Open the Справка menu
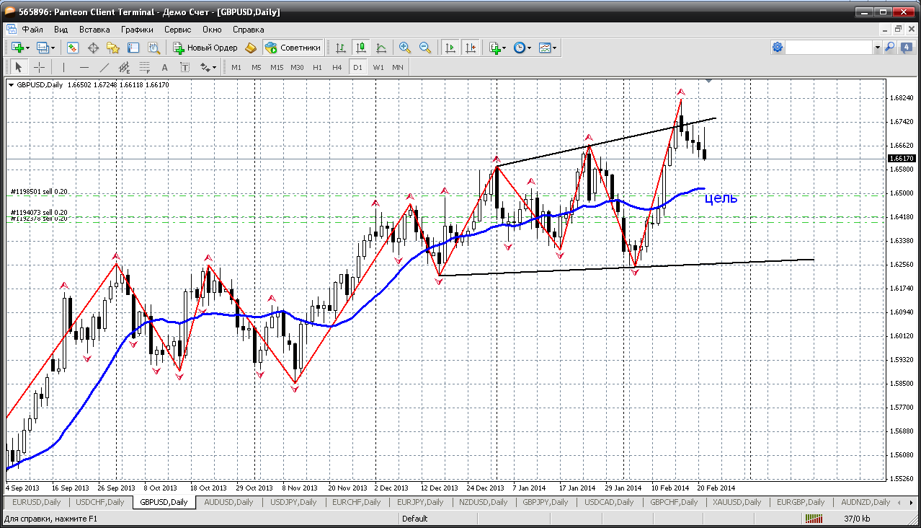Viewport: 921px width, 528px height. 249,30
